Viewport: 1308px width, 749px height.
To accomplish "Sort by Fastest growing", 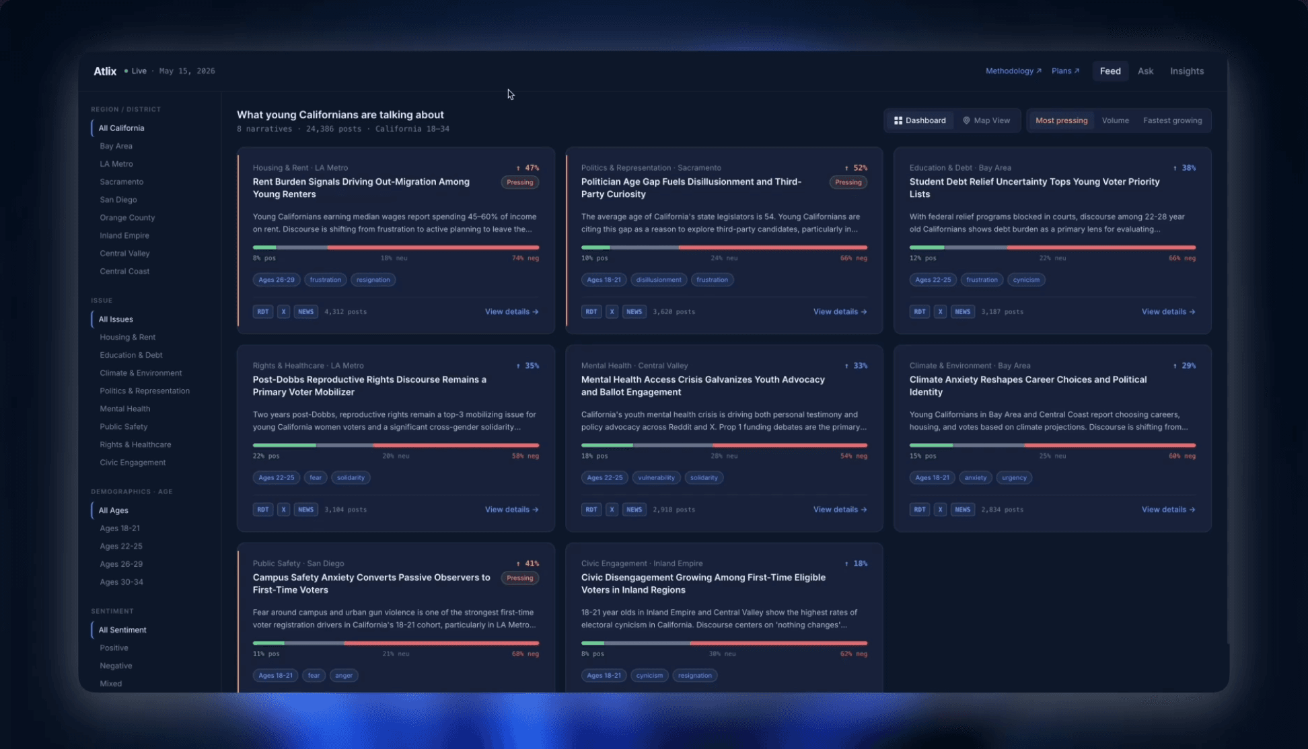I will 1172,120.
